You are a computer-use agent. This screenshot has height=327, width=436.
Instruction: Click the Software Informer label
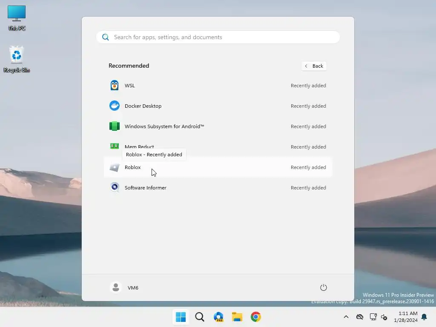[146, 188]
